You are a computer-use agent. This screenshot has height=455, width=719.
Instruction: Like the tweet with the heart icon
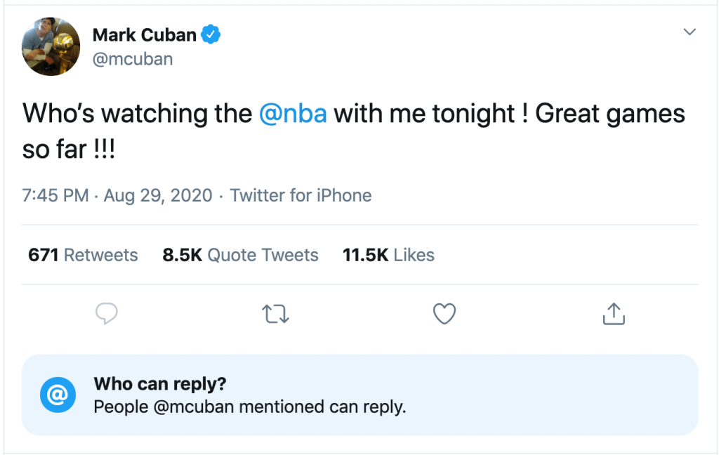444,314
